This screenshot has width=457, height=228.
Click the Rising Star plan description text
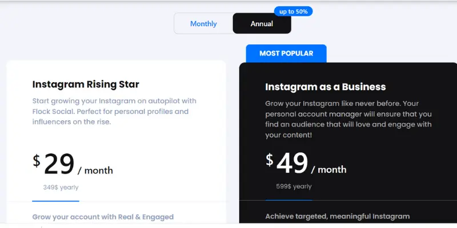tap(114, 111)
